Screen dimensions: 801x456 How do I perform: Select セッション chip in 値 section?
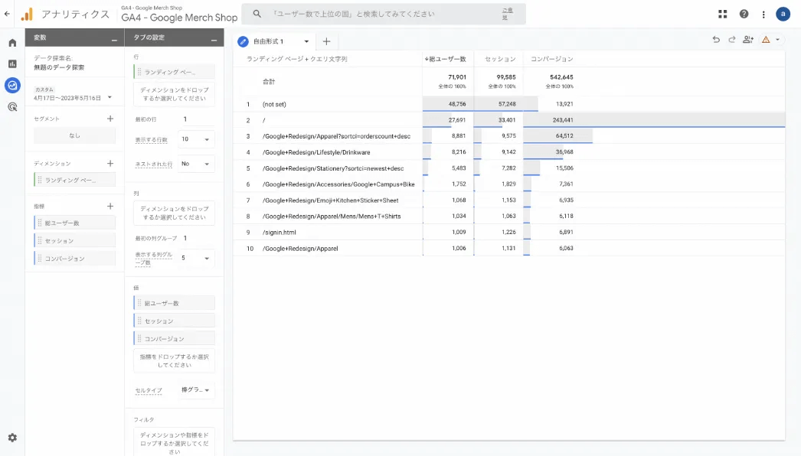174,321
